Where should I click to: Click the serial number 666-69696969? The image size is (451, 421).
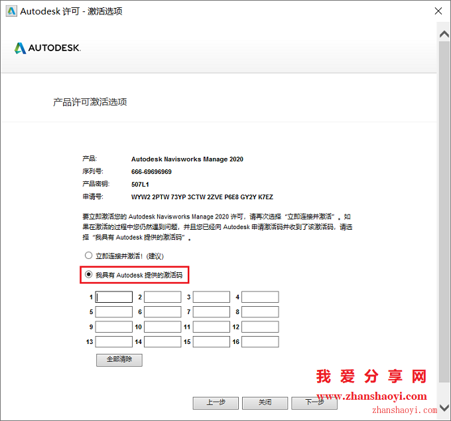[x=151, y=171]
